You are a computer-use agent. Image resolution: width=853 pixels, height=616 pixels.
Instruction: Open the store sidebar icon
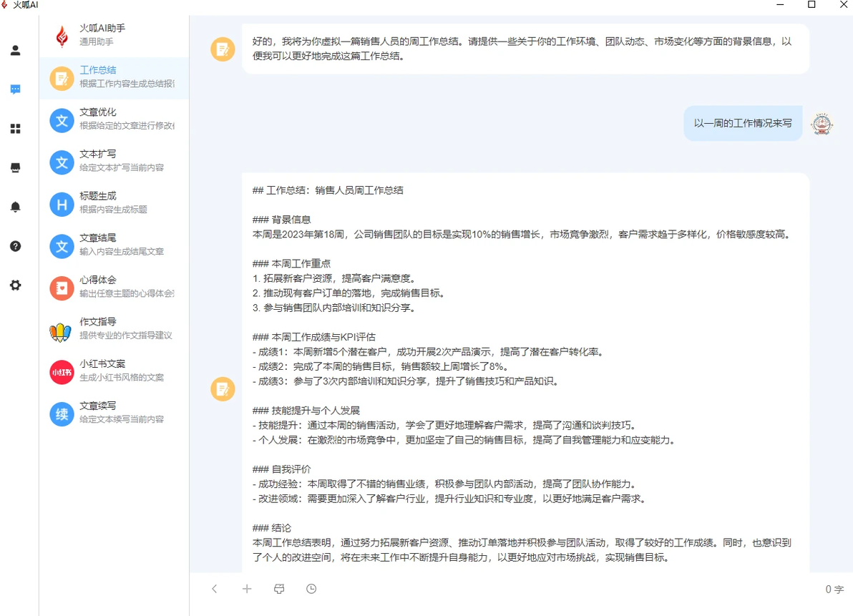click(15, 167)
